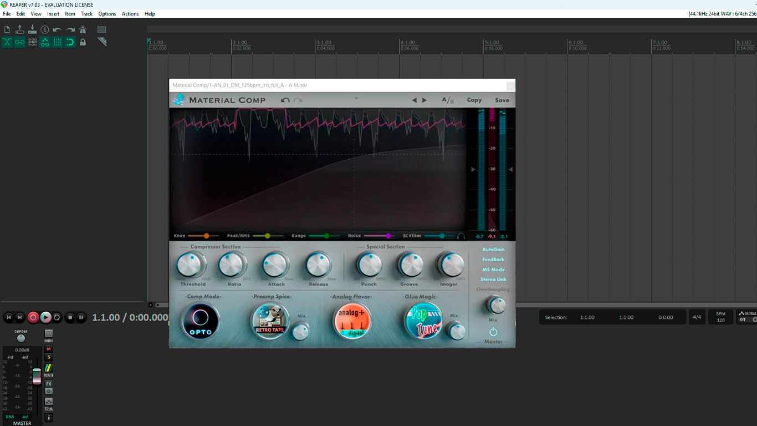Open the Actions menu
Image resolution: width=757 pixels, height=426 pixels.
pos(130,14)
